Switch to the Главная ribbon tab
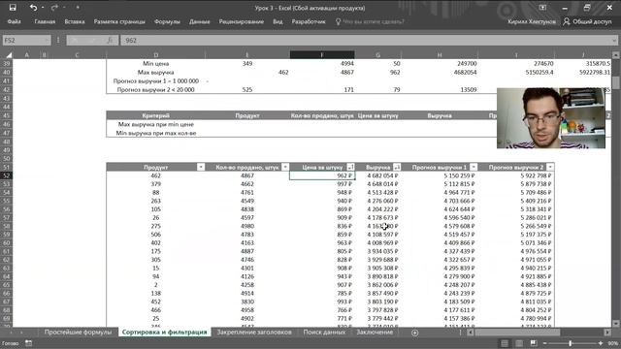Image resolution: width=621 pixels, height=349 pixels. tap(45, 21)
